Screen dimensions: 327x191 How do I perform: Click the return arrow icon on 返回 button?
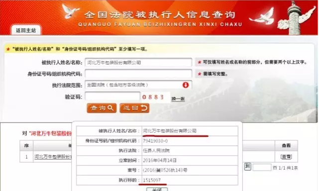click(144, 108)
